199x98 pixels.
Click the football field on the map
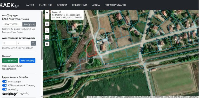(175, 79)
